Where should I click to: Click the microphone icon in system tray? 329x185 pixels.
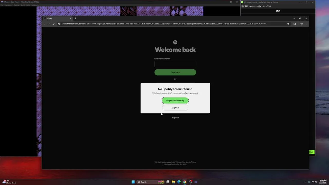click(309, 182)
